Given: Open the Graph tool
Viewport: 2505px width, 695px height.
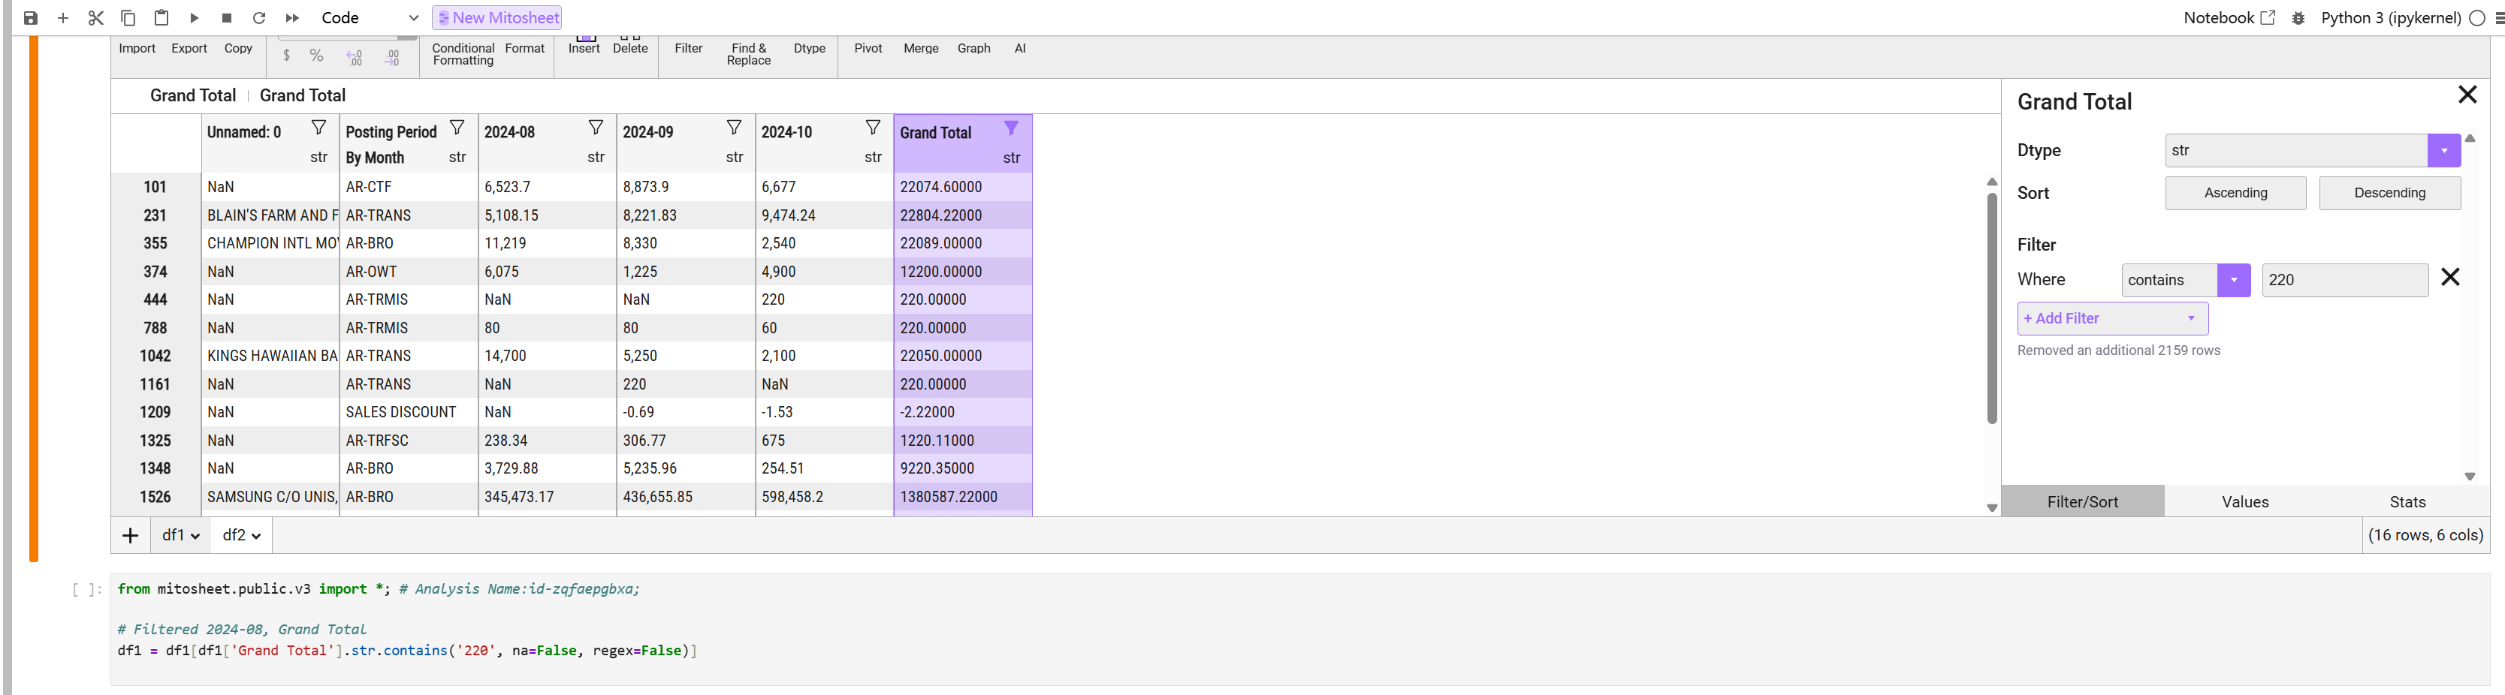Looking at the screenshot, I should click(x=973, y=49).
